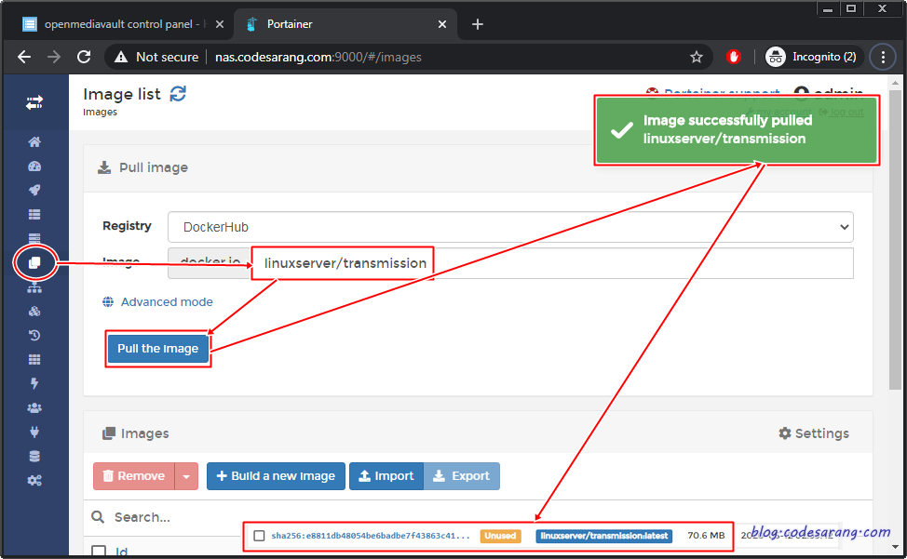Open Registries database icon in sidebar
This screenshot has width=907, height=559.
34,456
